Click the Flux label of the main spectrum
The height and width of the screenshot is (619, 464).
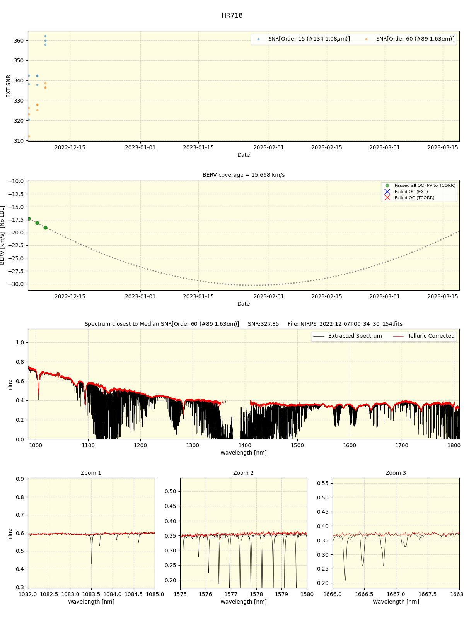(11, 385)
